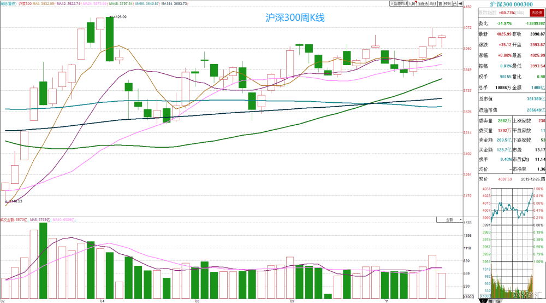Click the 成交金额 volume indicator label
This screenshot has height=303, width=546.
click(14, 220)
